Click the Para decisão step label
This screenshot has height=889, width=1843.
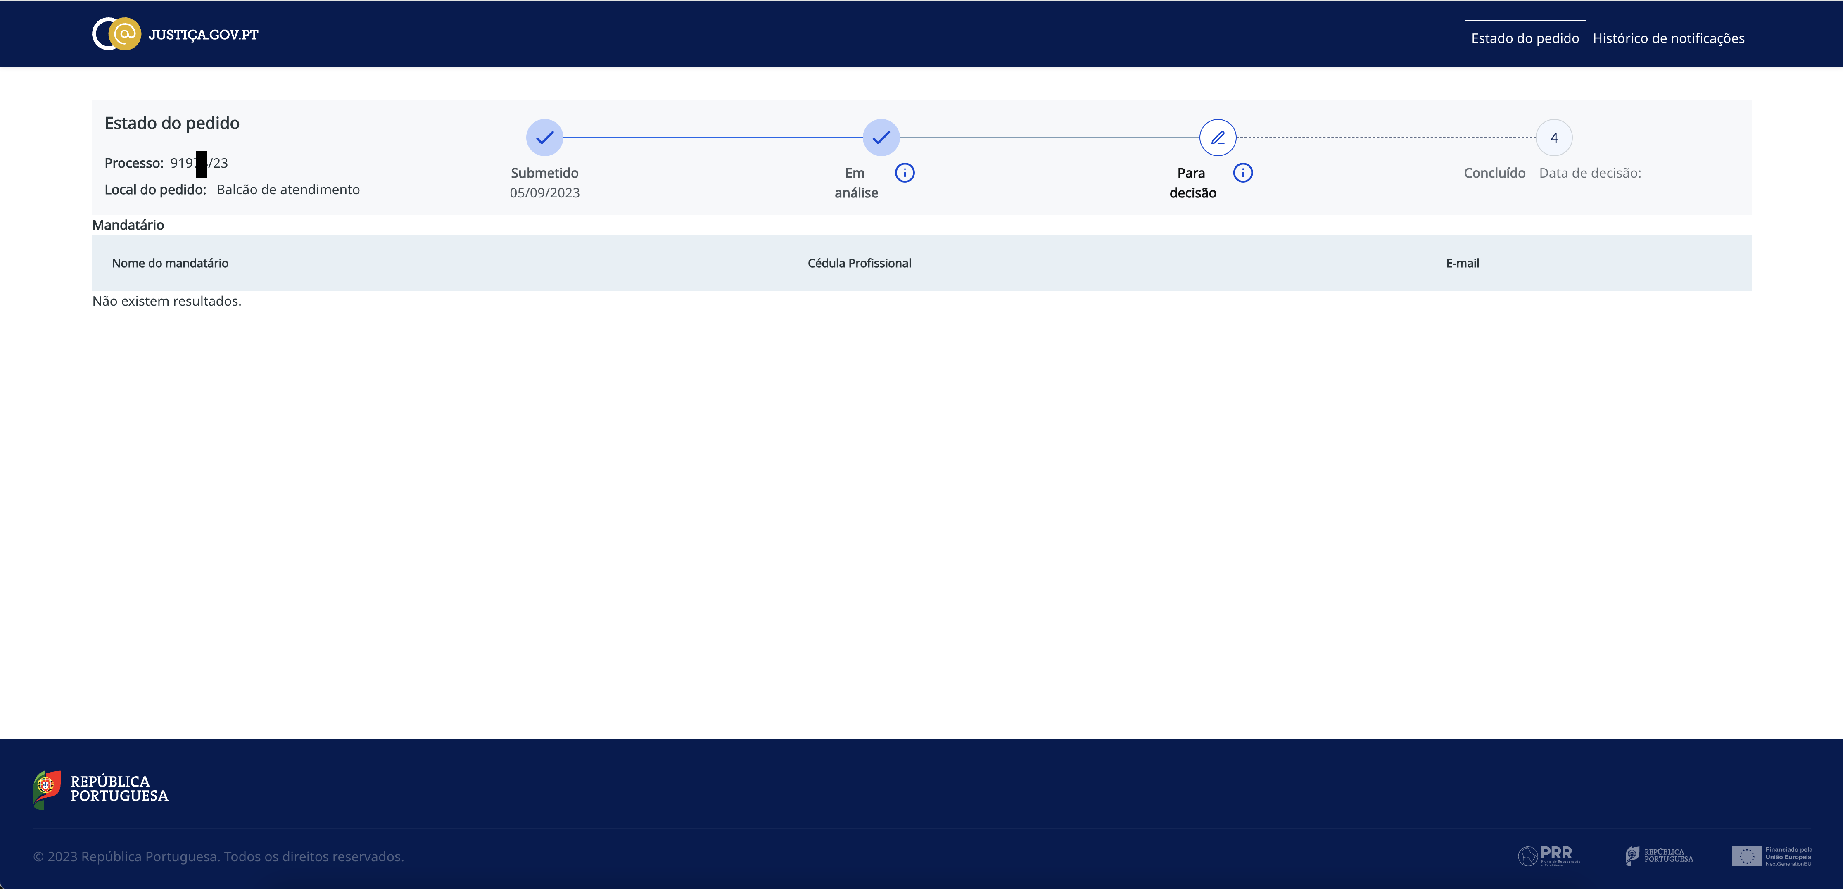pyautogui.click(x=1192, y=183)
